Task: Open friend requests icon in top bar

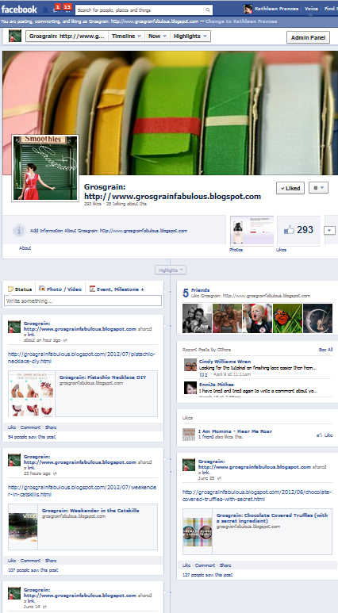Action: (45, 10)
